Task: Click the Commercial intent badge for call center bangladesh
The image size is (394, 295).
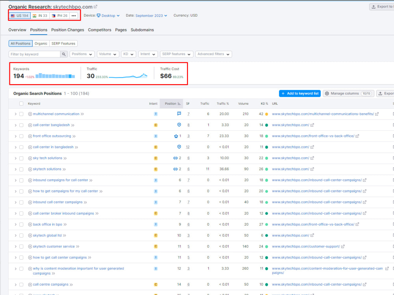Action: [x=156, y=125]
